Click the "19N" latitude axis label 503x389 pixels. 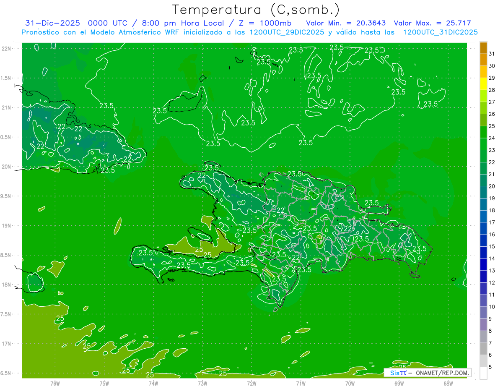tap(6, 226)
